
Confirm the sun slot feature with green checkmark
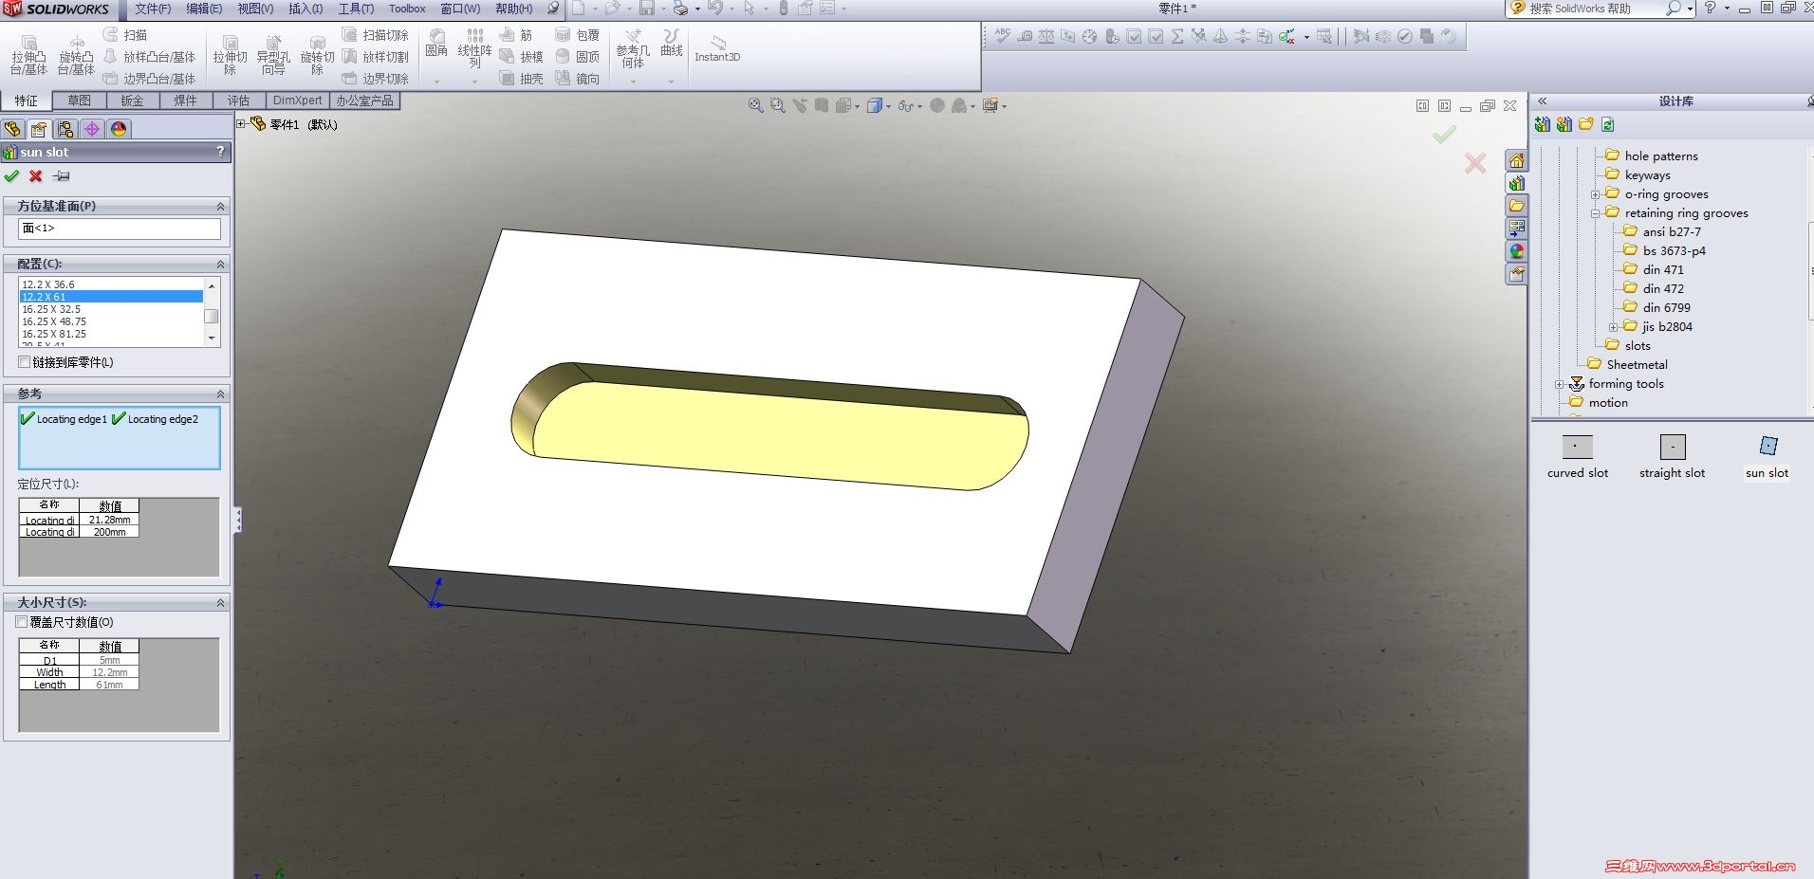pyautogui.click(x=11, y=175)
